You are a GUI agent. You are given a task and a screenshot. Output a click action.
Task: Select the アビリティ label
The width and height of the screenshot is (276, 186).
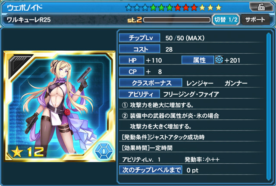pos(139,94)
